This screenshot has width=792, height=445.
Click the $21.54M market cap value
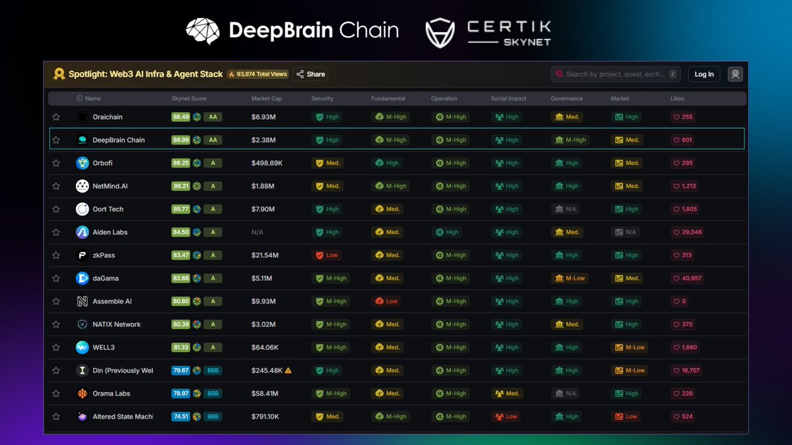click(x=265, y=255)
